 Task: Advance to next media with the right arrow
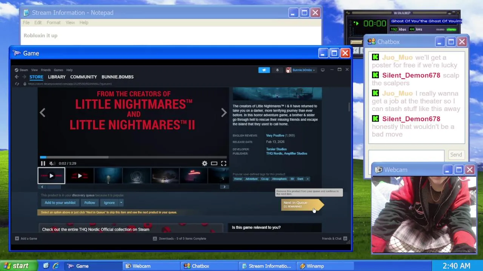[x=224, y=113]
